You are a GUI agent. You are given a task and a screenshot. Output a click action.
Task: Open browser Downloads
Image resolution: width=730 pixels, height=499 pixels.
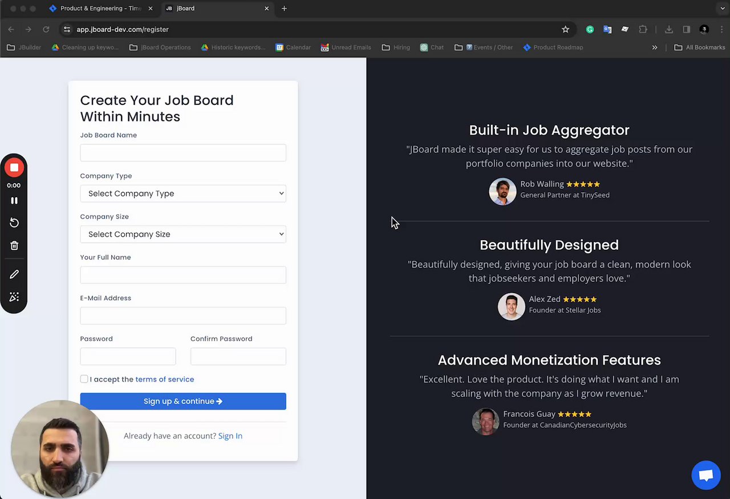pos(669,29)
